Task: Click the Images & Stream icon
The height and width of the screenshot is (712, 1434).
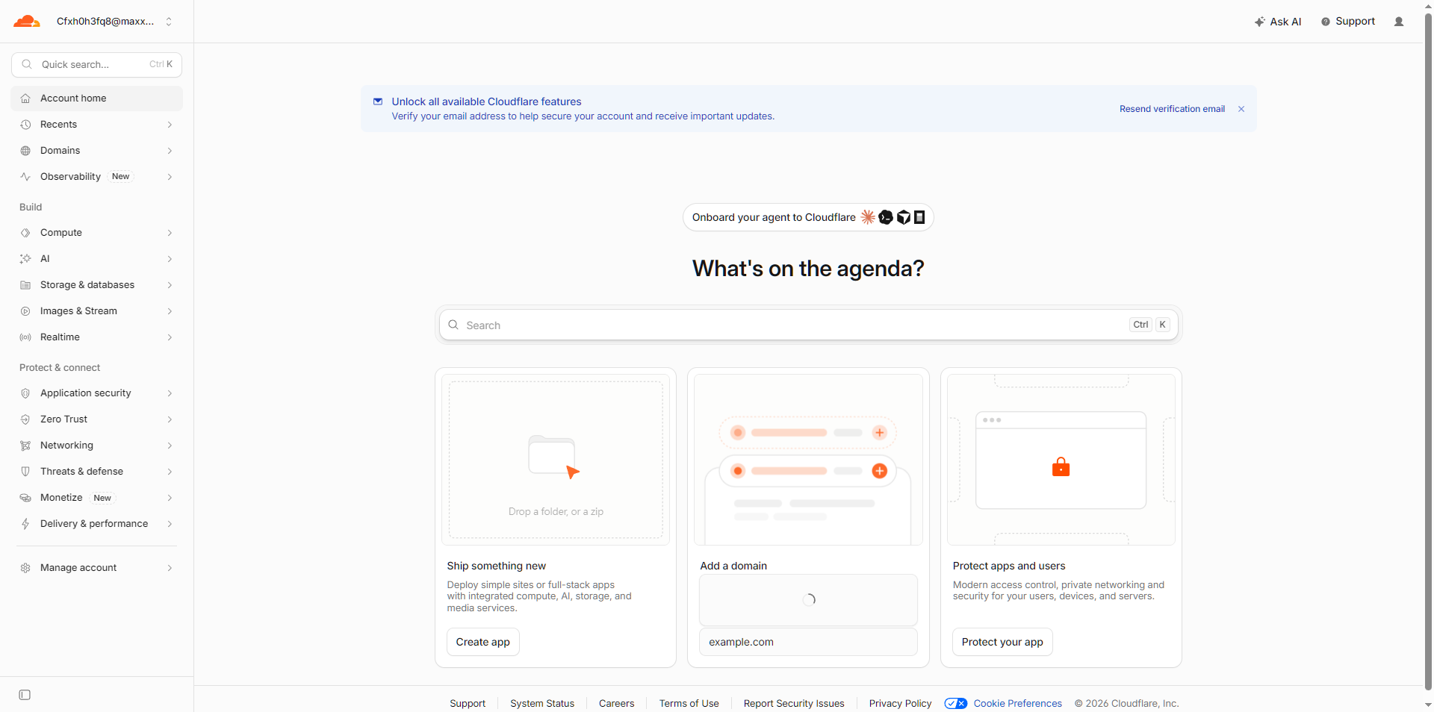Action: 25,311
